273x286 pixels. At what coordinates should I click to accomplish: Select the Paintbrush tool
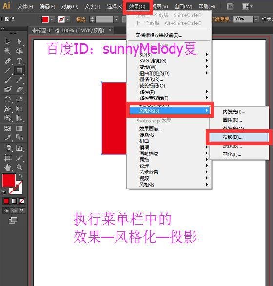point(8,80)
